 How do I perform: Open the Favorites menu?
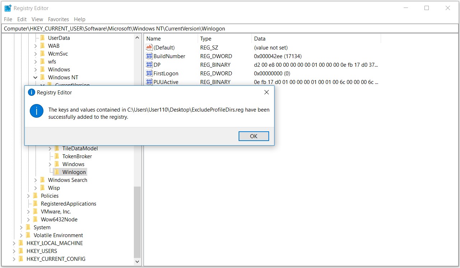(x=58, y=19)
